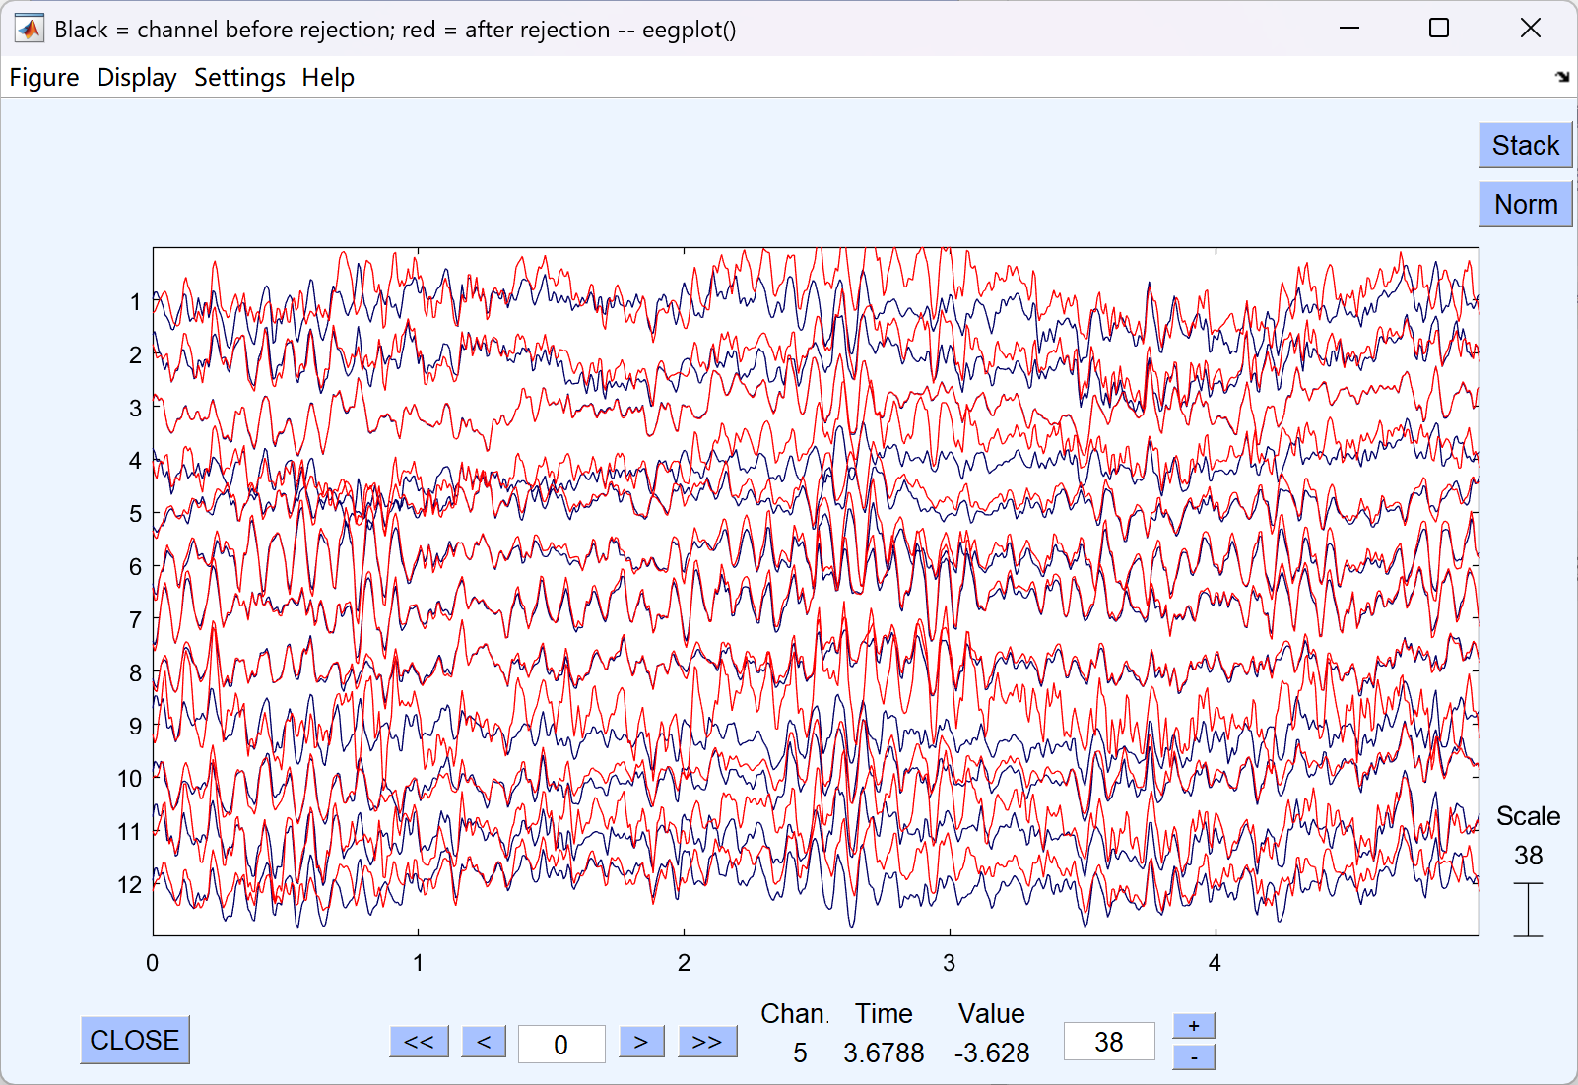Click the time axis label 2
The height and width of the screenshot is (1085, 1578).
684,963
